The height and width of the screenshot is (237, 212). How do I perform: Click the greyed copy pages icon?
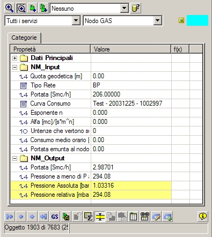pos(111,217)
